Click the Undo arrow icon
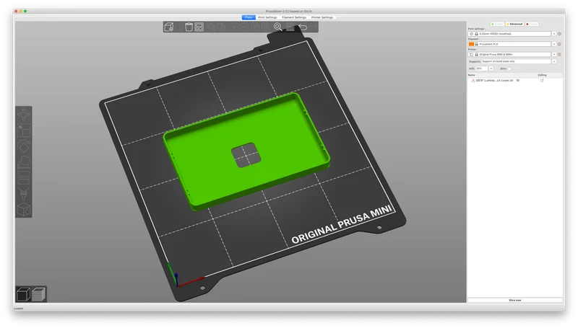The image size is (578, 328). coord(303,27)
